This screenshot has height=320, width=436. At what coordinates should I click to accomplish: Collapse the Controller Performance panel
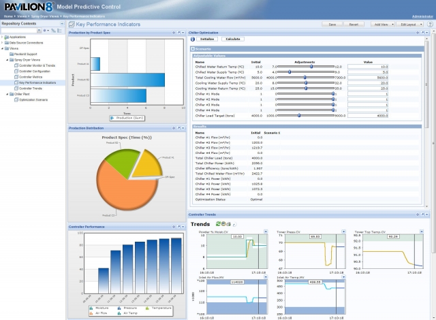click(183, 227)
